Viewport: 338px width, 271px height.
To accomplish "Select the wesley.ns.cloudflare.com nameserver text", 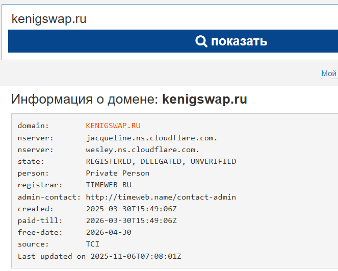I will pyautogui.click(x=143, y=150).
